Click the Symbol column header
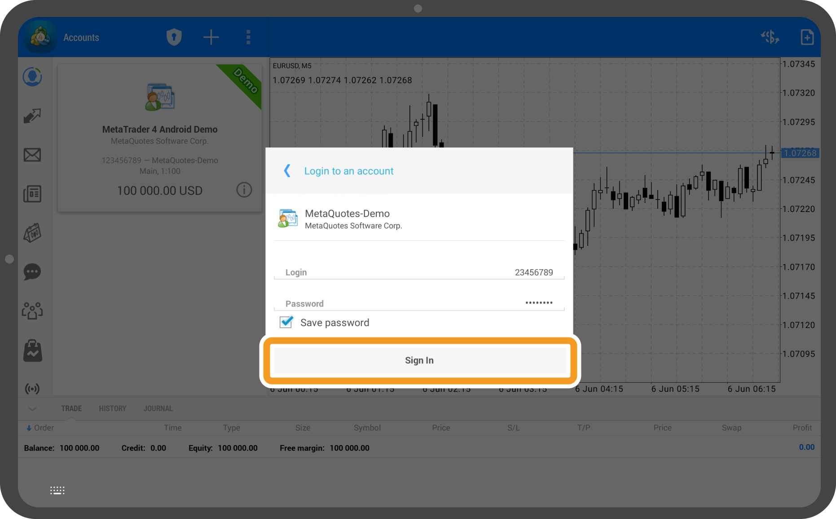This screenshot has height=519, width=836. click(x=367, y=428)
